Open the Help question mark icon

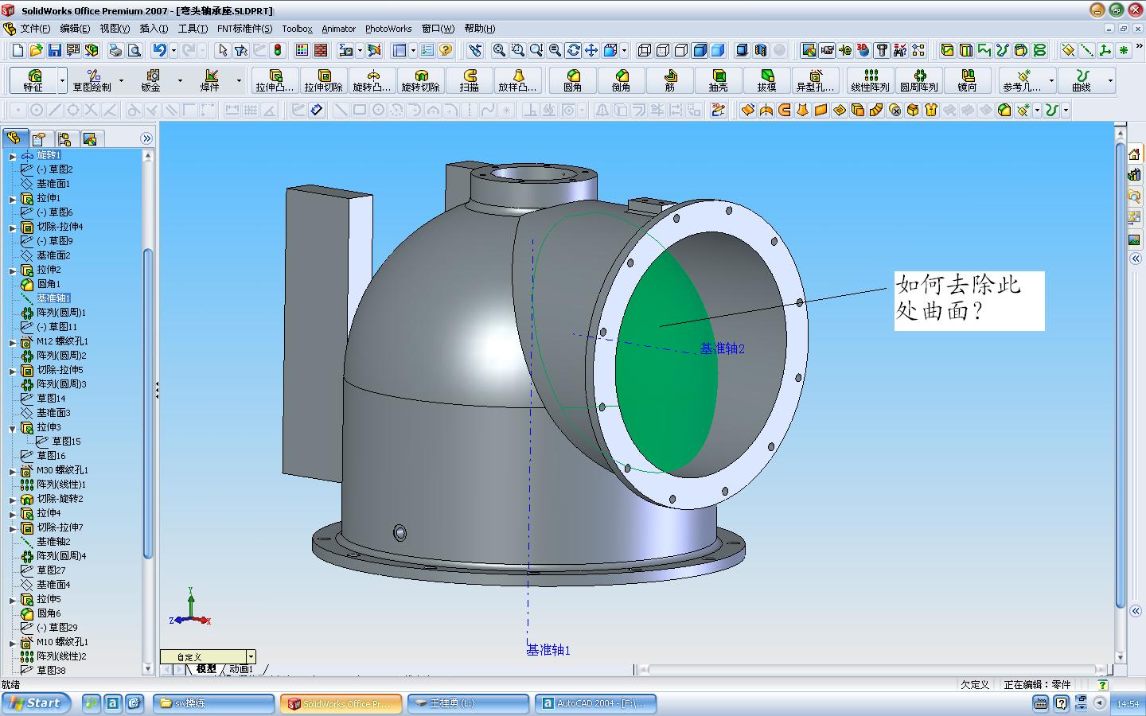(446, 50)
